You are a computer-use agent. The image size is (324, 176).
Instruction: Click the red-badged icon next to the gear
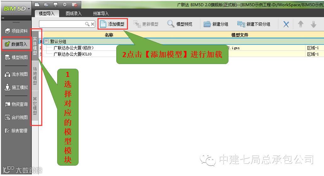click(74, 4)
